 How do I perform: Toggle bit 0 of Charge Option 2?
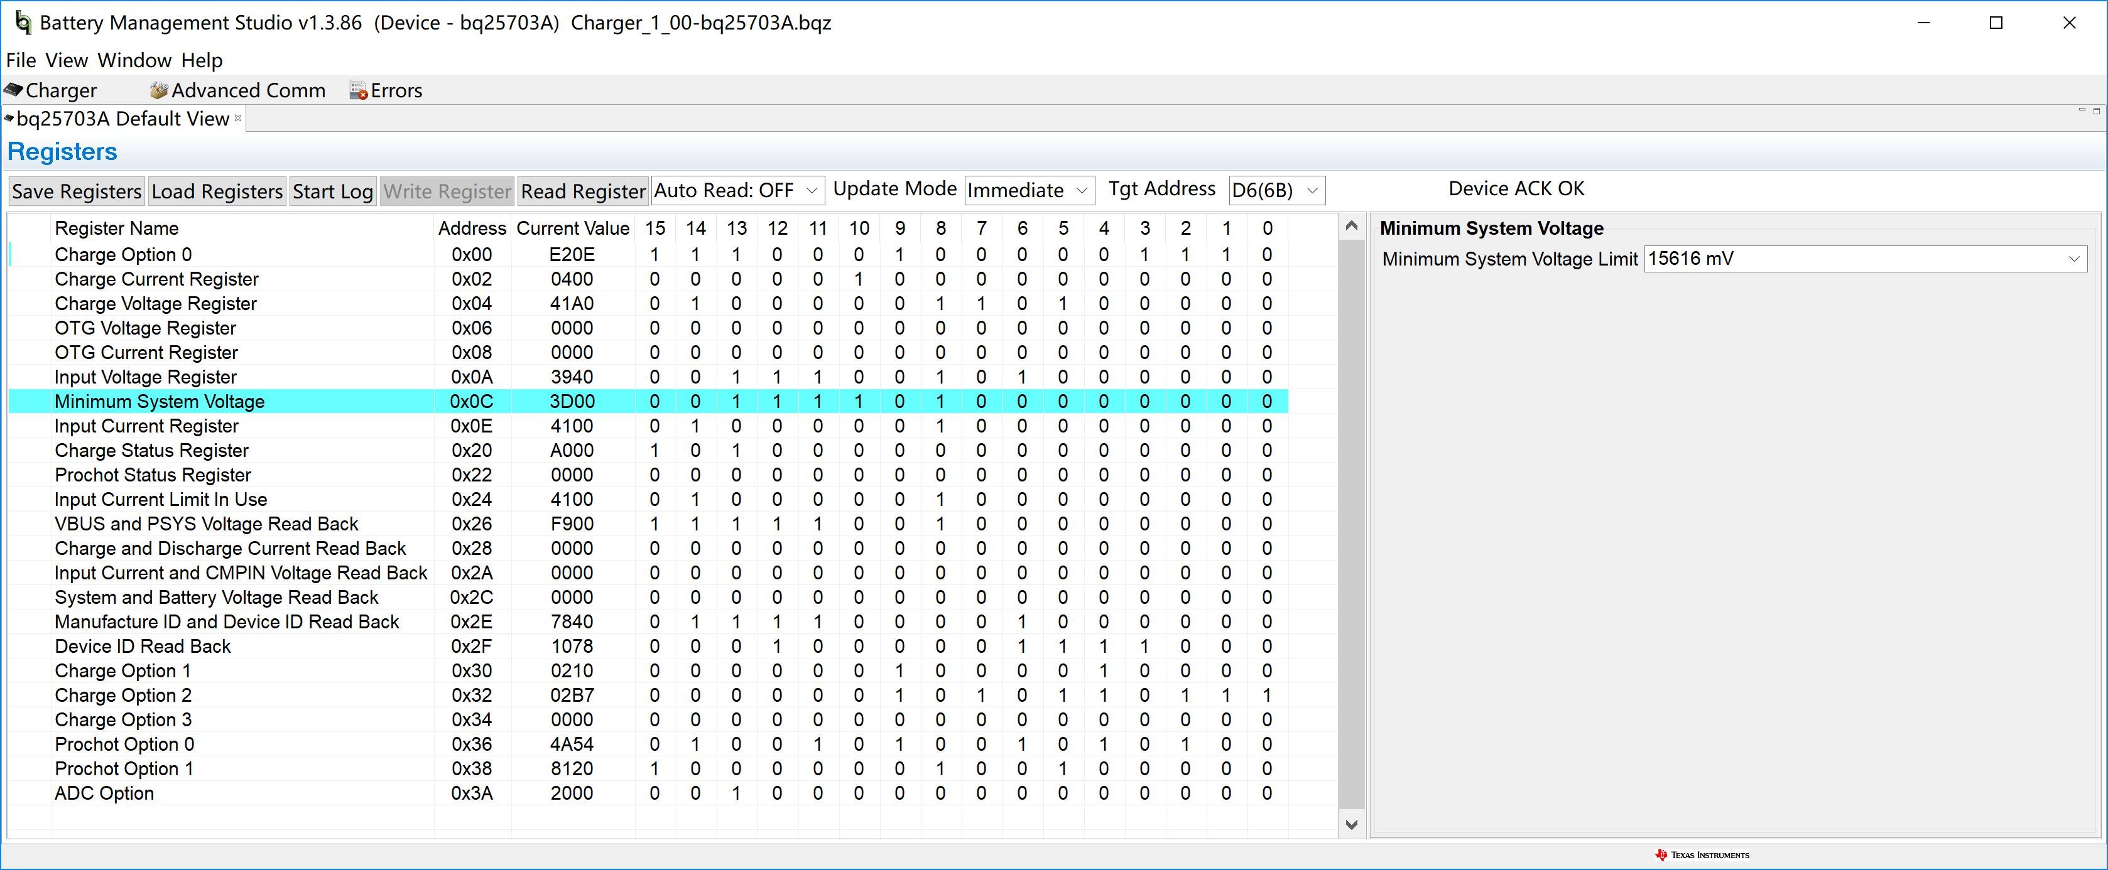(1267, 696)
